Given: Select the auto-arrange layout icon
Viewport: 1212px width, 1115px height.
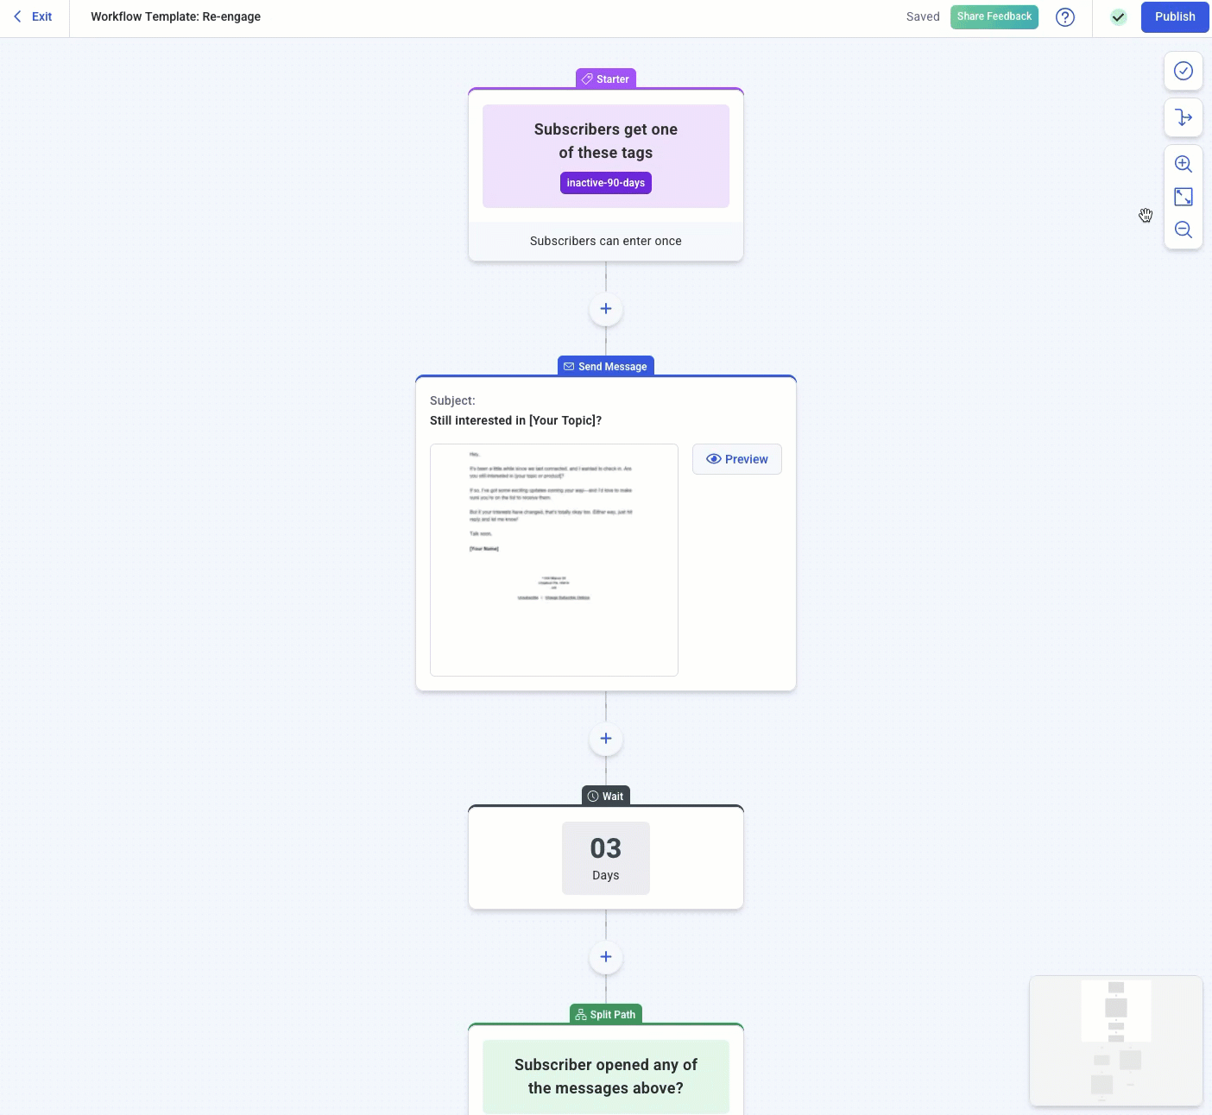Looking at the screenshot, I should point(1183,117).
